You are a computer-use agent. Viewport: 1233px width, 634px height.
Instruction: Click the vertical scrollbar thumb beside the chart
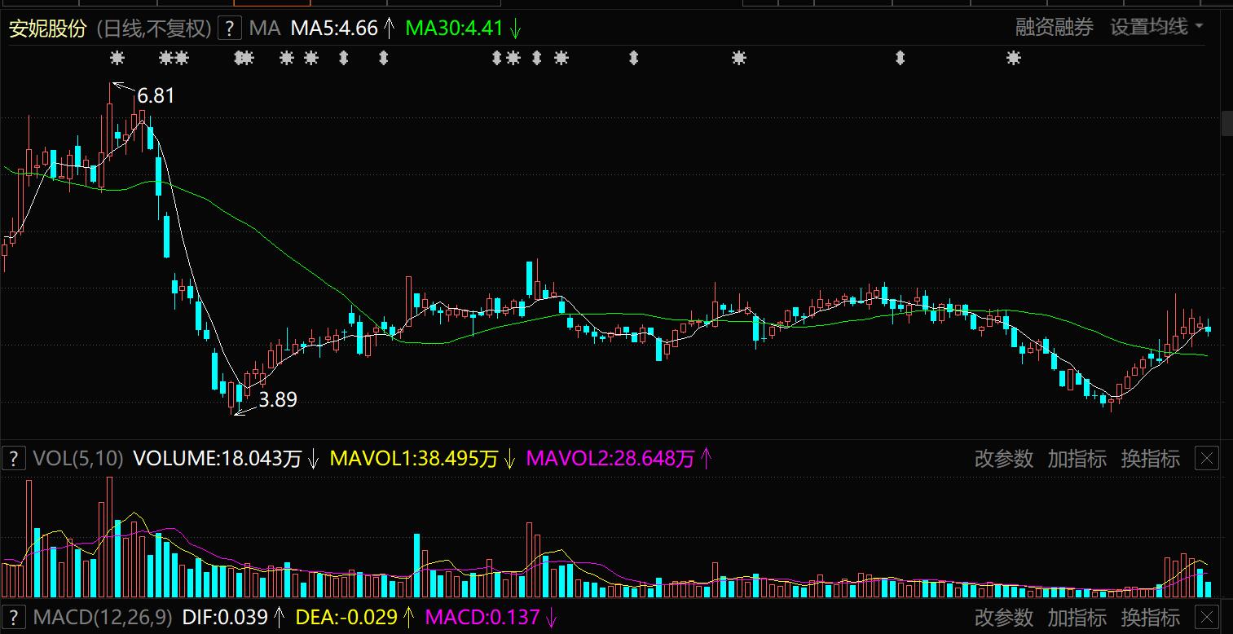(1227, 124)
